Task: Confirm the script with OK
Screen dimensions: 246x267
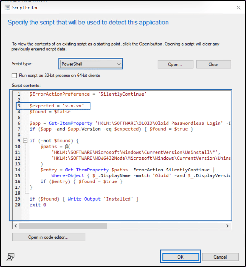Action: coord(180,257)
